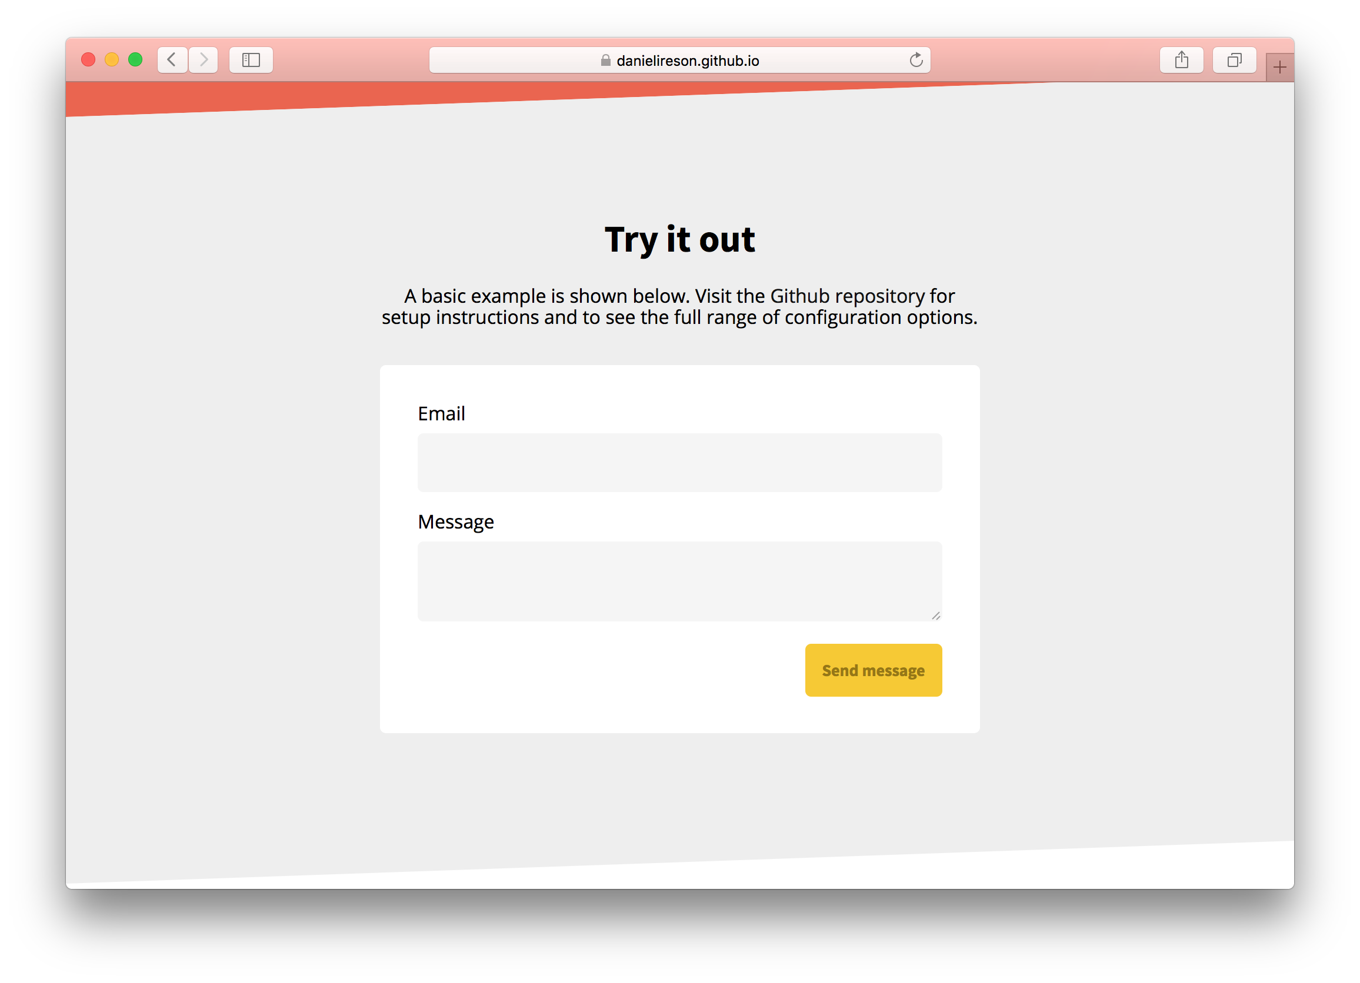Open a new tab with plus button
The width and height of the screenshot is (1360, 983).
[x=1279, y=67]
